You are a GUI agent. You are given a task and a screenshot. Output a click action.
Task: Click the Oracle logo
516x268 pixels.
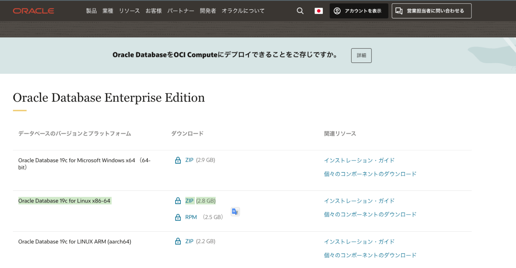[34, 11]
